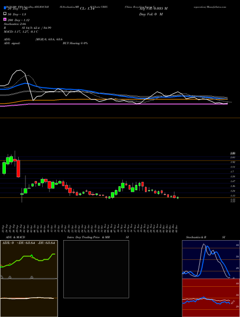Click the 'ADX: 0 +DY: 63.64 -DY: 63.64' readout
The width and height of the screenshot is (240, 317).
(x=28, y=243)
